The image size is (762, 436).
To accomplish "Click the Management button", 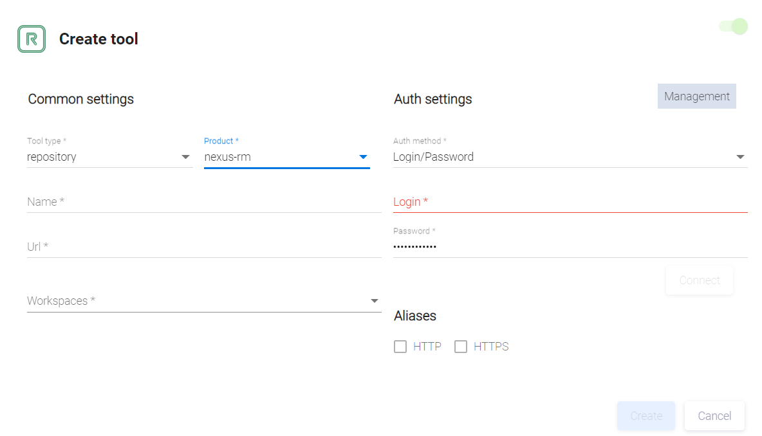I will (696, 96).
